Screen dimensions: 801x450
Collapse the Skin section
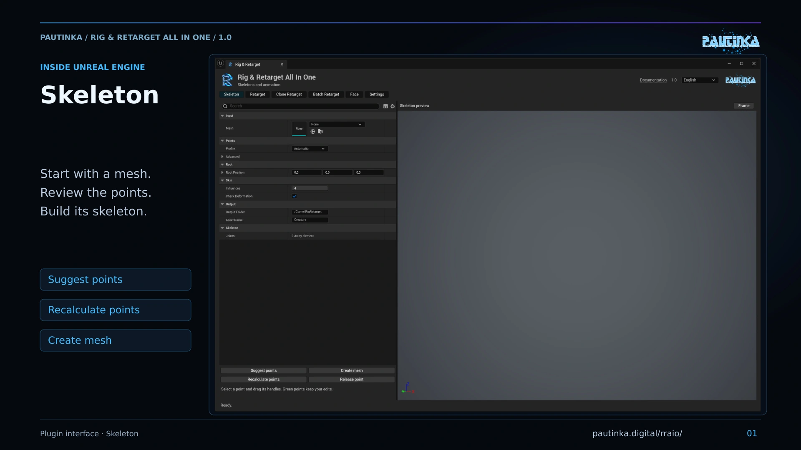pos(222,180)
